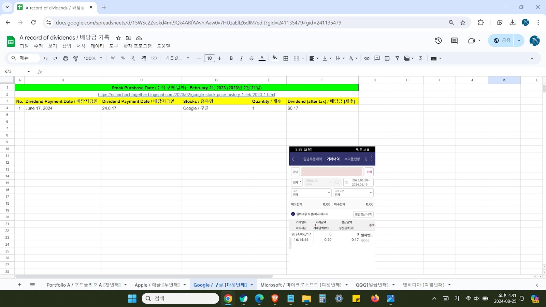Open Name box dropdown arrow

click(29, 72)
